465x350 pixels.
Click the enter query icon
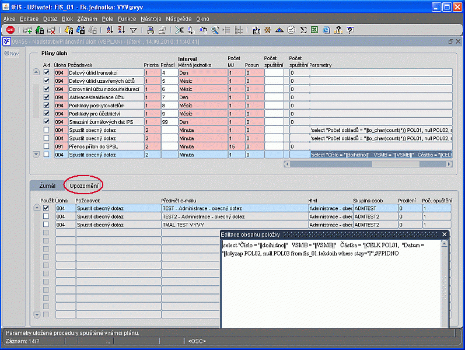[x=69, y=30]
